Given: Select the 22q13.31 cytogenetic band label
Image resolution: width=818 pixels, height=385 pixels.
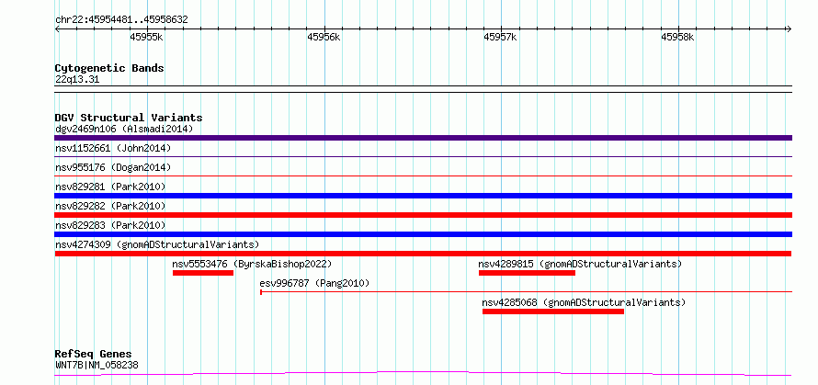Looking at the screenshot, I should pos(77,80).
